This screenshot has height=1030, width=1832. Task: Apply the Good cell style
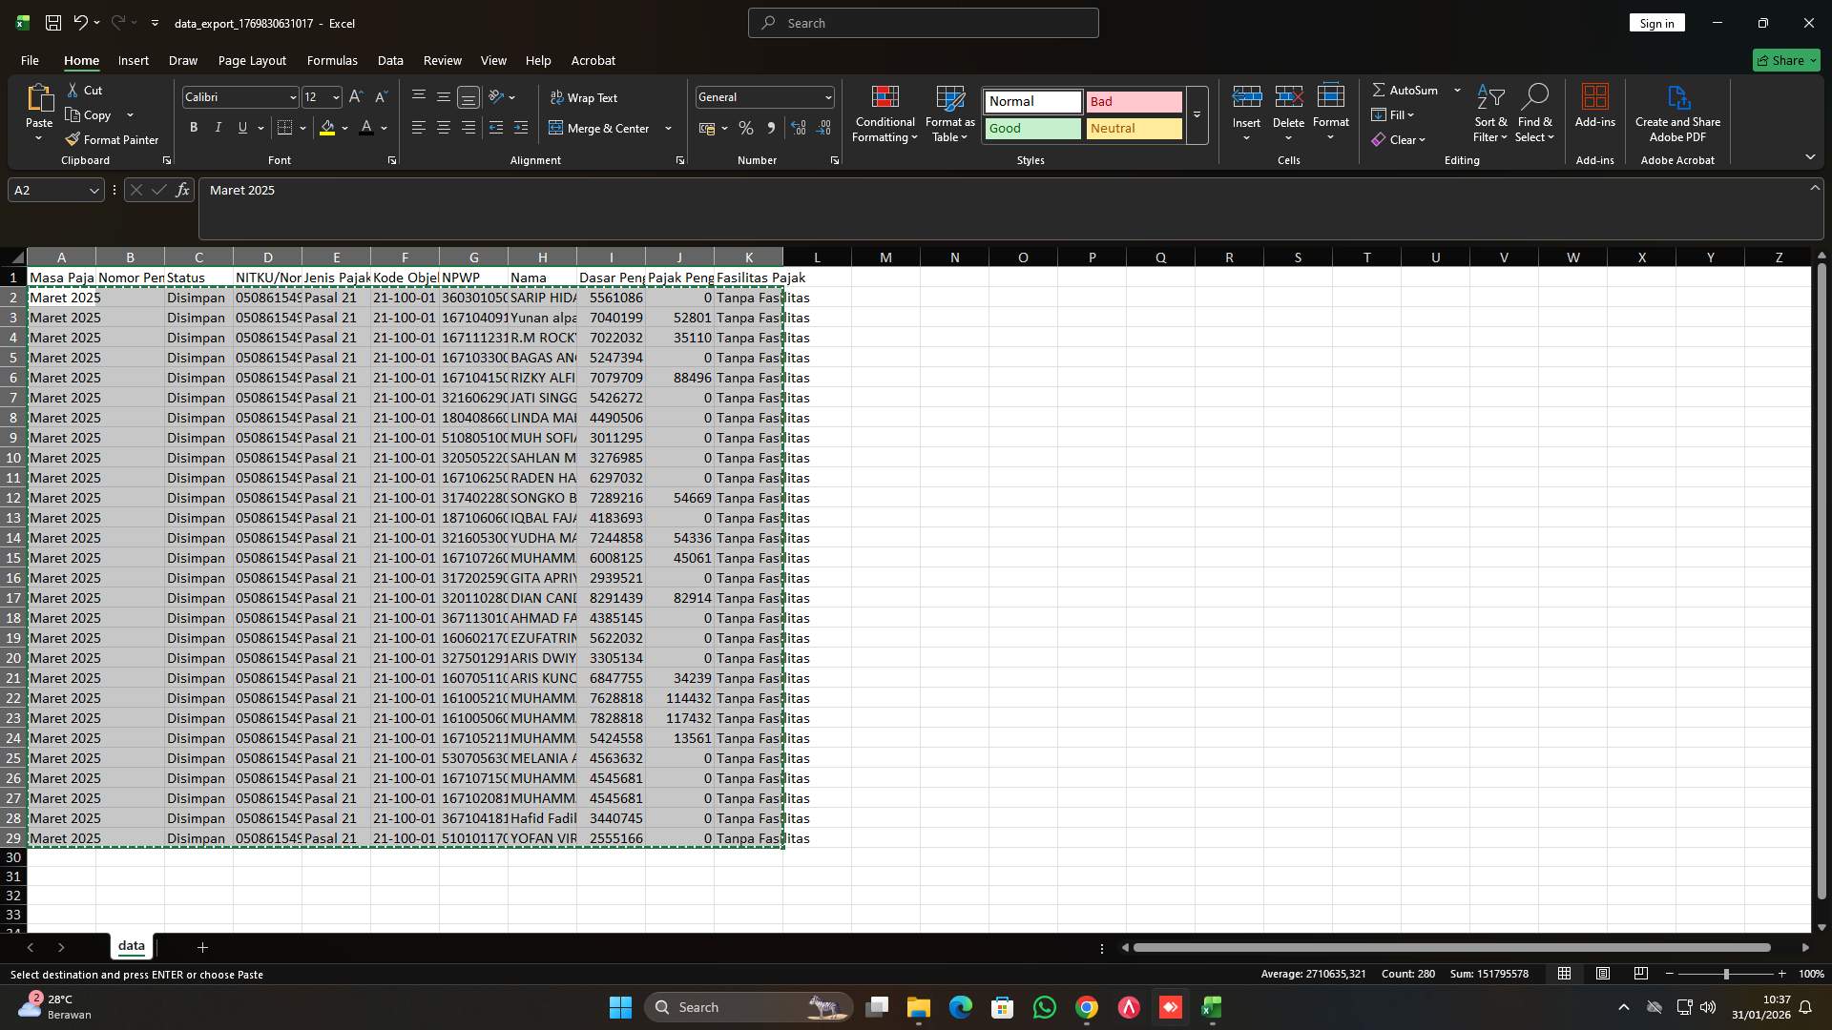(1032, 128)
